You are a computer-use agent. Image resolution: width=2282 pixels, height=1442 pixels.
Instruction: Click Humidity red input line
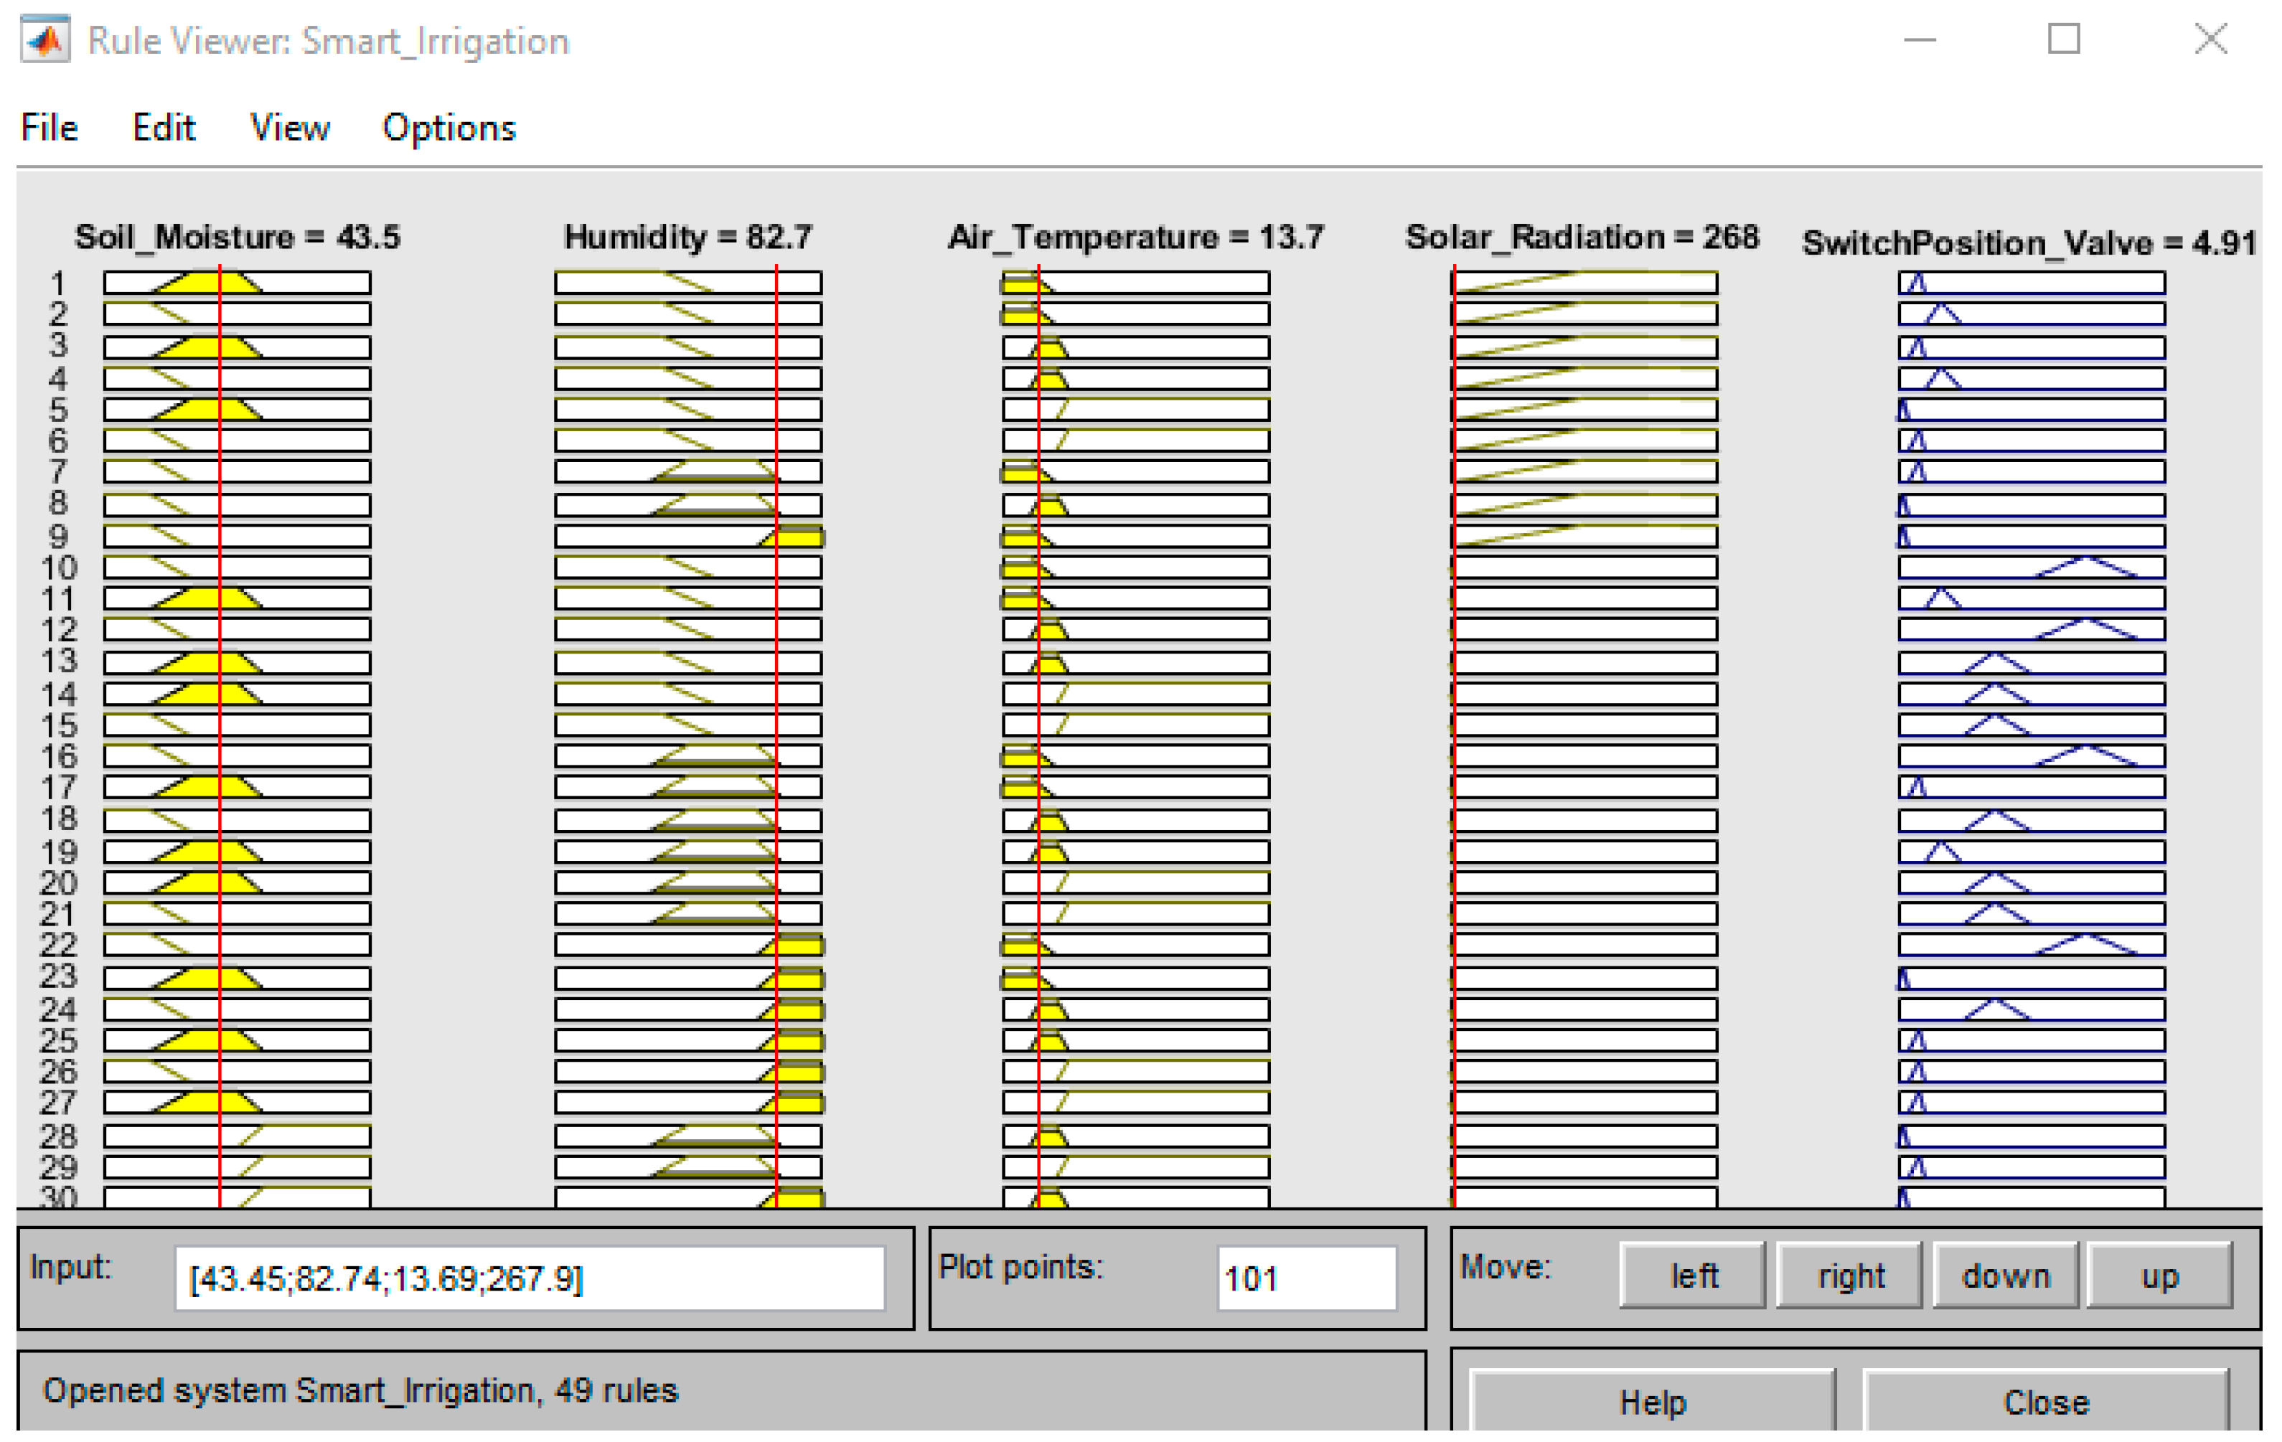point(776,736)
